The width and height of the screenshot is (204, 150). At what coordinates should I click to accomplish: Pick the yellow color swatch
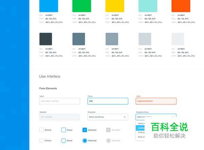click(x=112, y=5)
